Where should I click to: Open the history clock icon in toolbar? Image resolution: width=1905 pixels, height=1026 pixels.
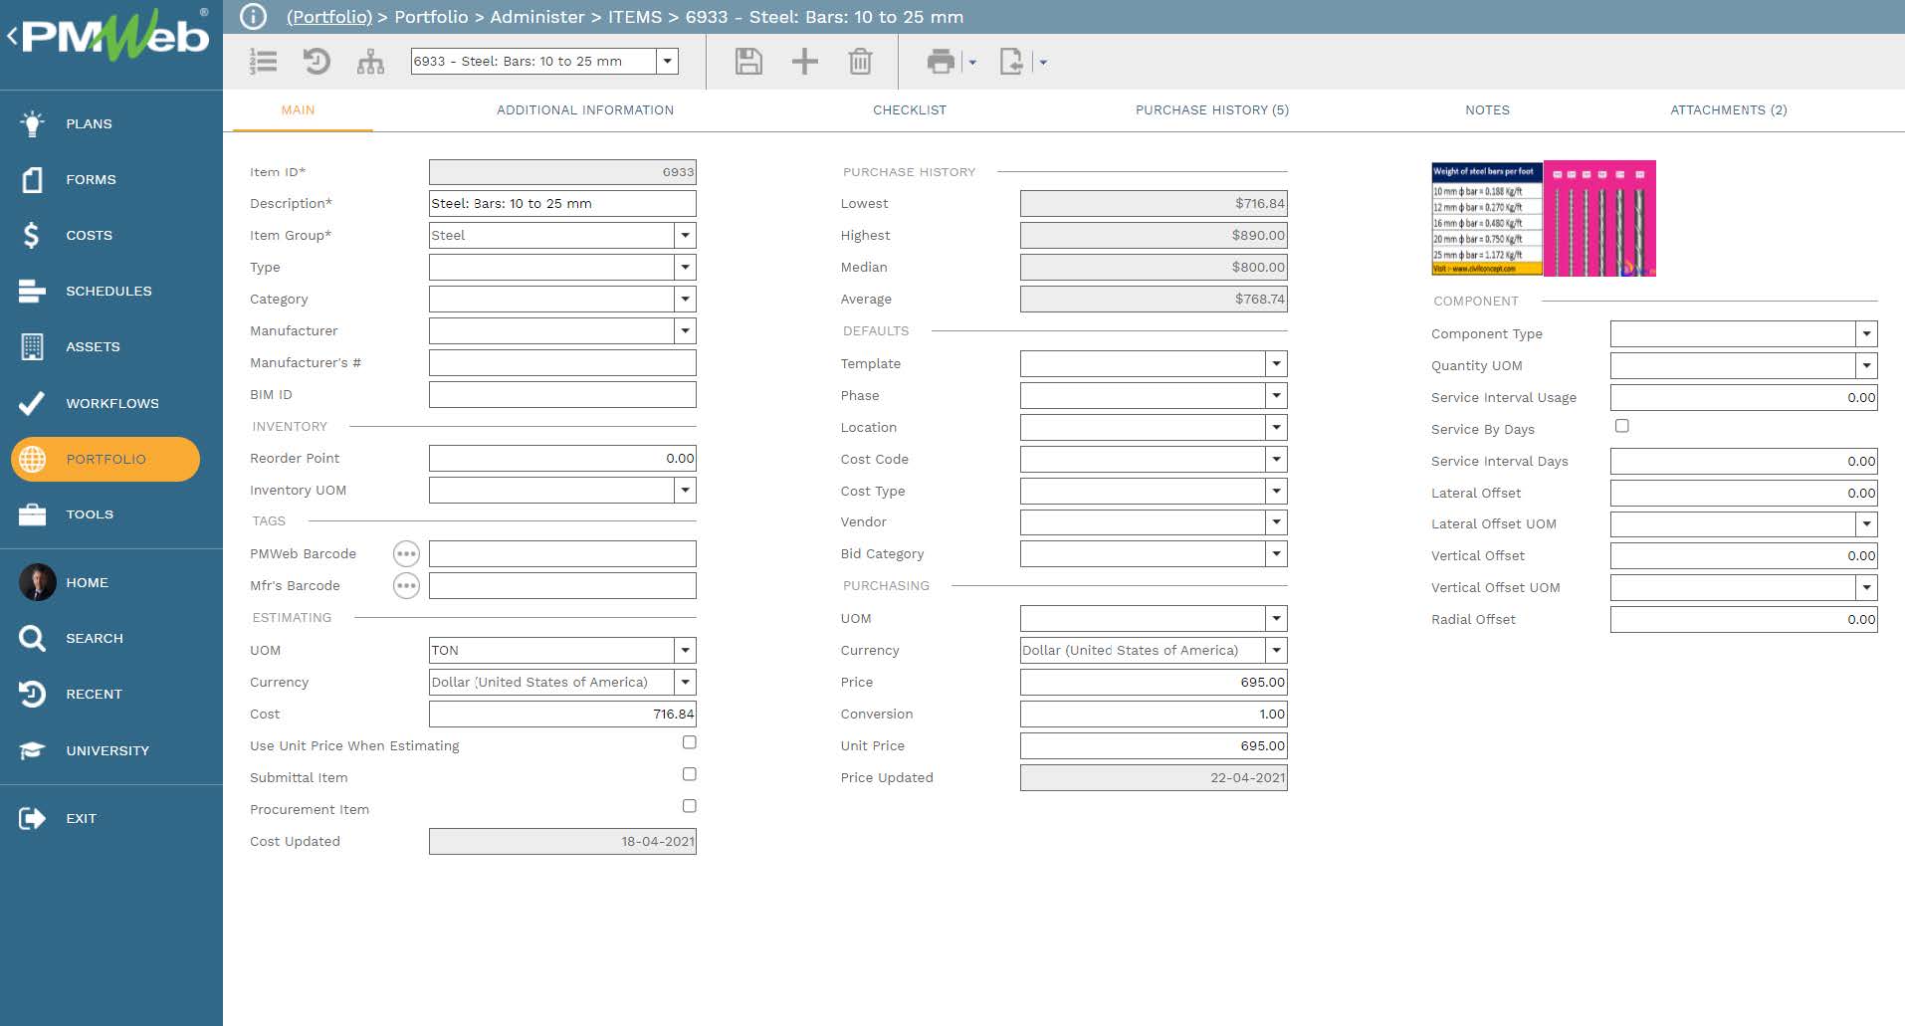(317, 62)
